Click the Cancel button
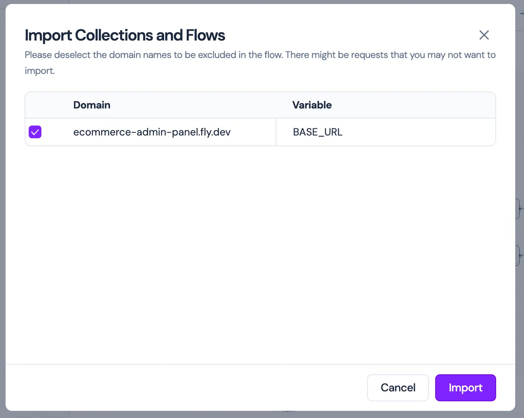 [x=398, y=388]
